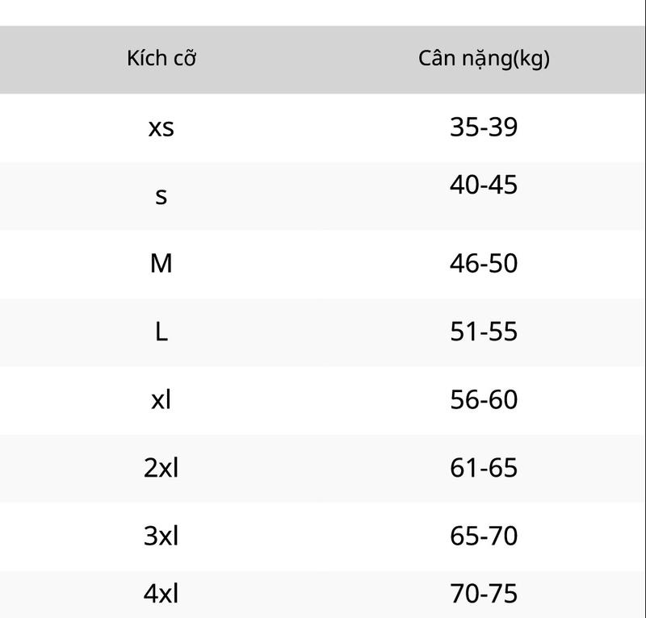Click the vertical line at right edge
Image resolution: width=646 pixels, height=618 pixels.
click(x=645, y=309)
